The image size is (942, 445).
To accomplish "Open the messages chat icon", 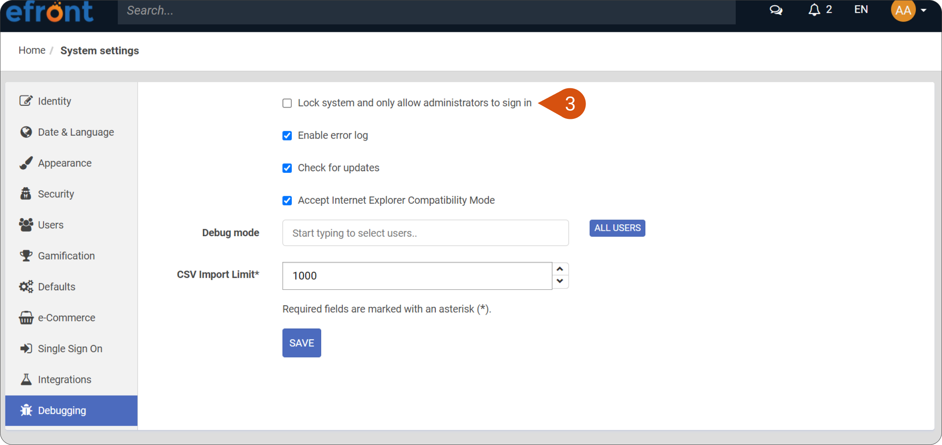I will (x=776, y=10).
